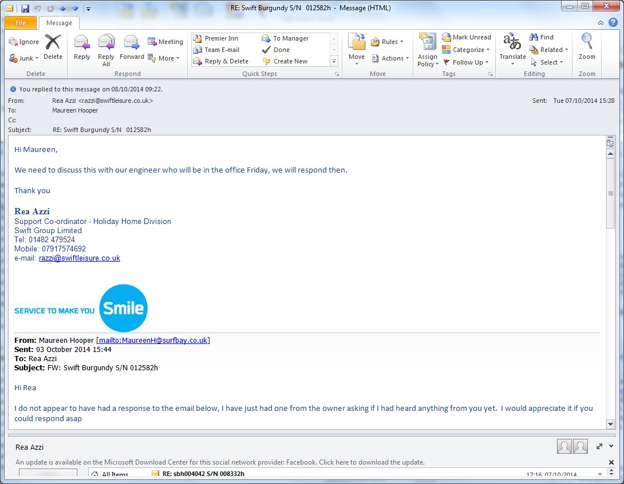Forward this email message
Screen dimensions: 624x484
(132, 47)
